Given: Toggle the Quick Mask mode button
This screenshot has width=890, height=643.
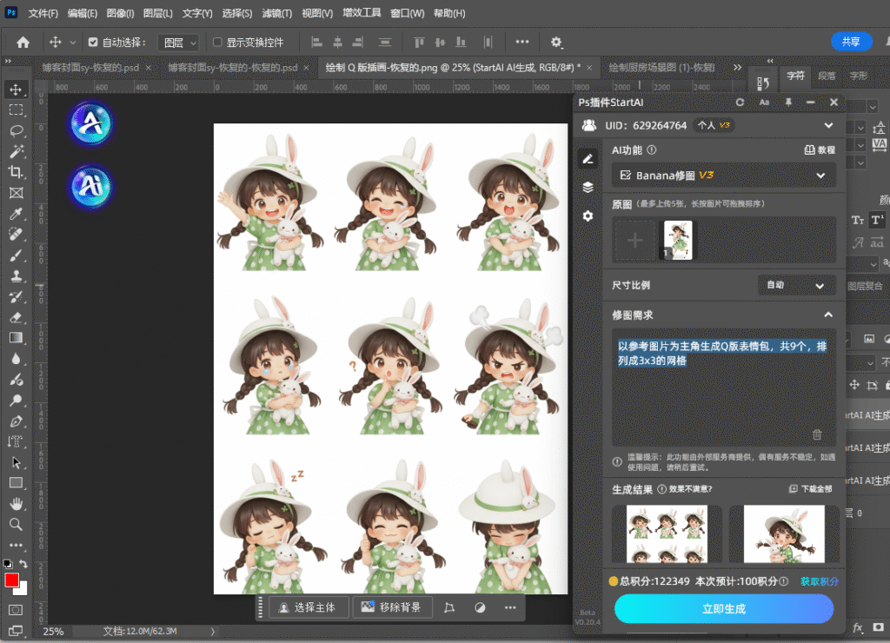Looking at the screenshot, I should click(x=16, y=609).
